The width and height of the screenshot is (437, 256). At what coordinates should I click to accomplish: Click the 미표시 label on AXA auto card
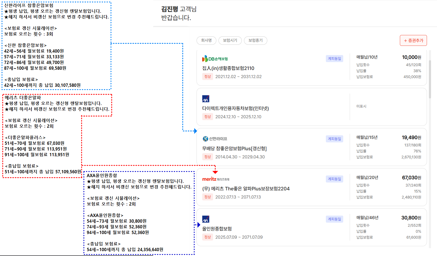coord(361,106)
